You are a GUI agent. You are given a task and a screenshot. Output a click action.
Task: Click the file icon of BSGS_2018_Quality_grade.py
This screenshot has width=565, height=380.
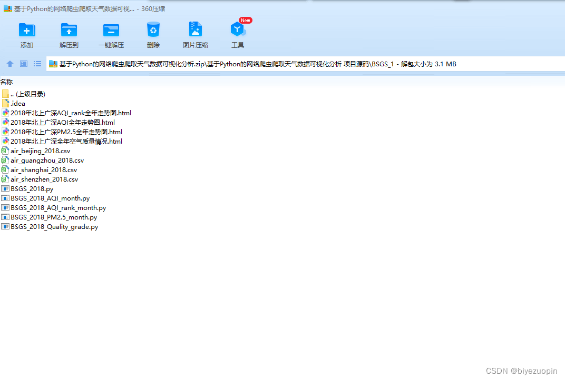tap(5, 226)
